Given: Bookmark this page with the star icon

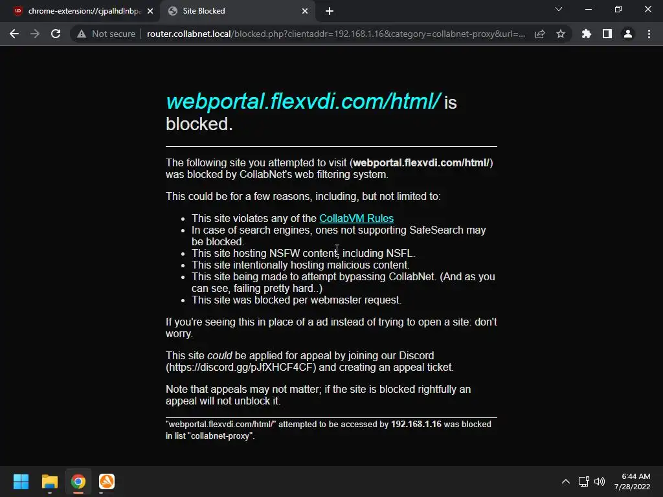Looking at the screenshot, I should 561,34.
